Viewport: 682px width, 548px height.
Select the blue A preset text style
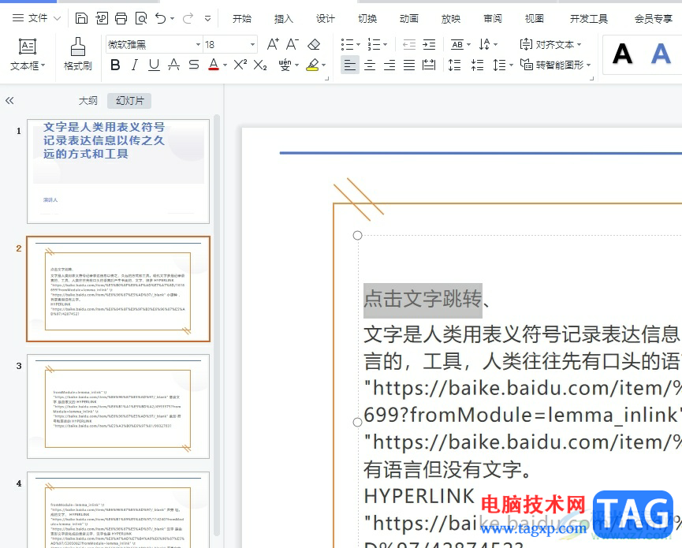tap(661, 54)
